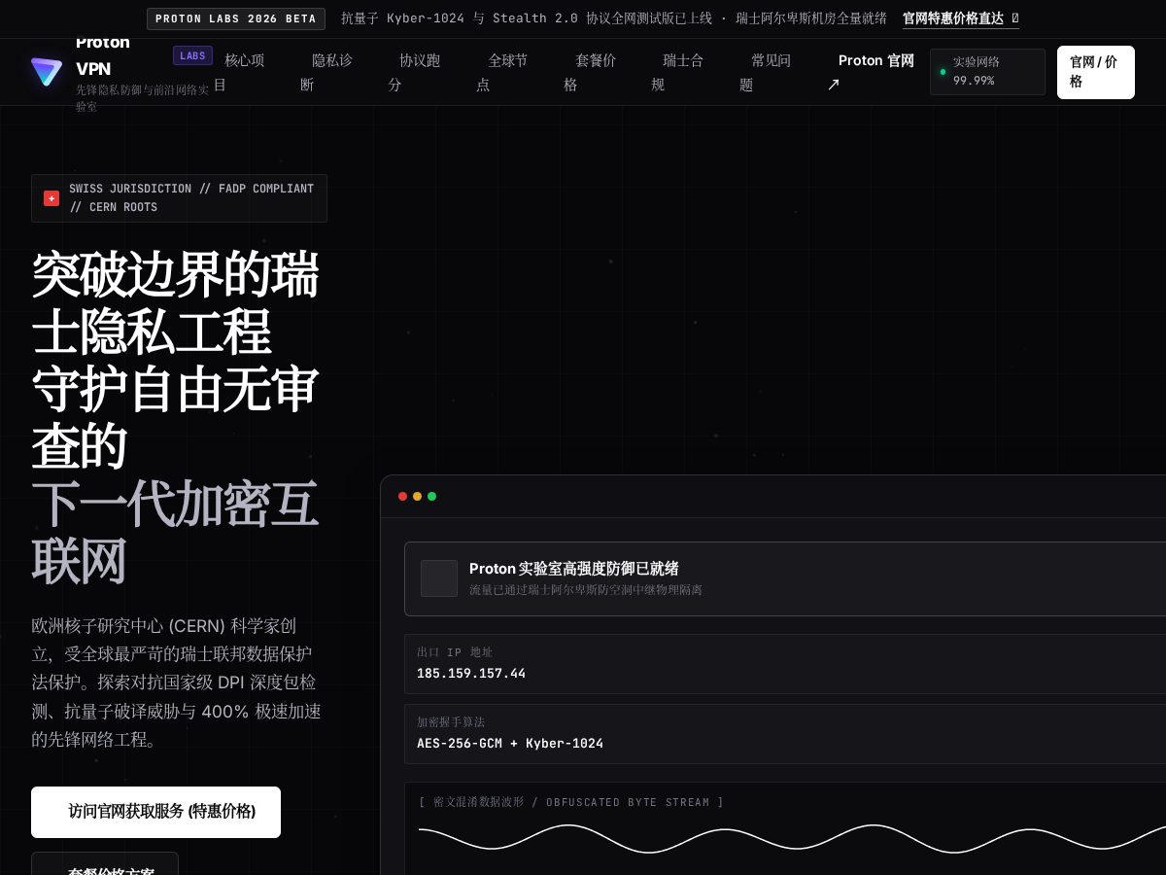The height and width of the screenshot is (875, 1166).
Task: Click the PROTON LABS 2026 BETA badge
Action: tap(236, 18)
